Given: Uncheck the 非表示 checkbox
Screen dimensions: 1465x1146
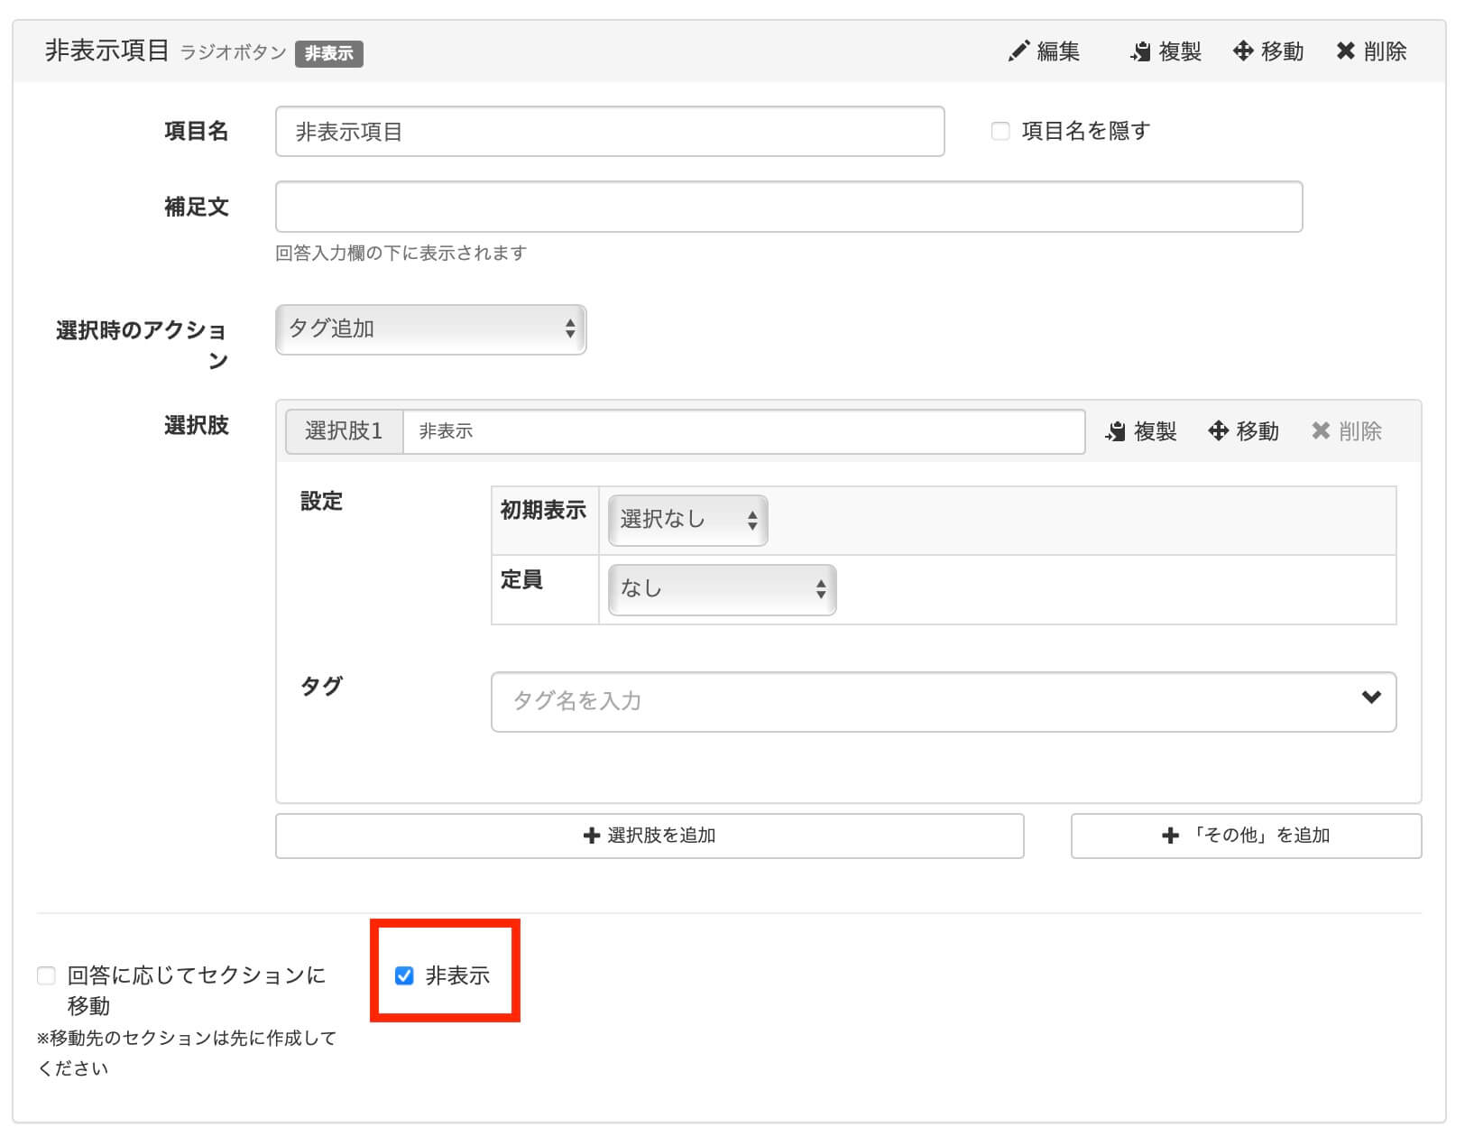Looking at the screenshot, I should pyautogui.click(x=404, y=975).
